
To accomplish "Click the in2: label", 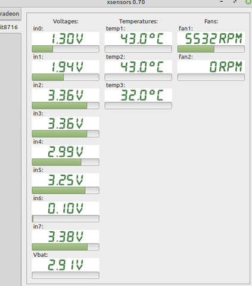I will [x=38, y=85].
